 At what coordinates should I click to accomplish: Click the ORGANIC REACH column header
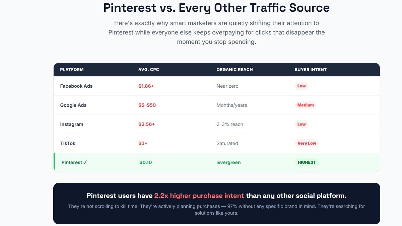click(x=234, y=70)
